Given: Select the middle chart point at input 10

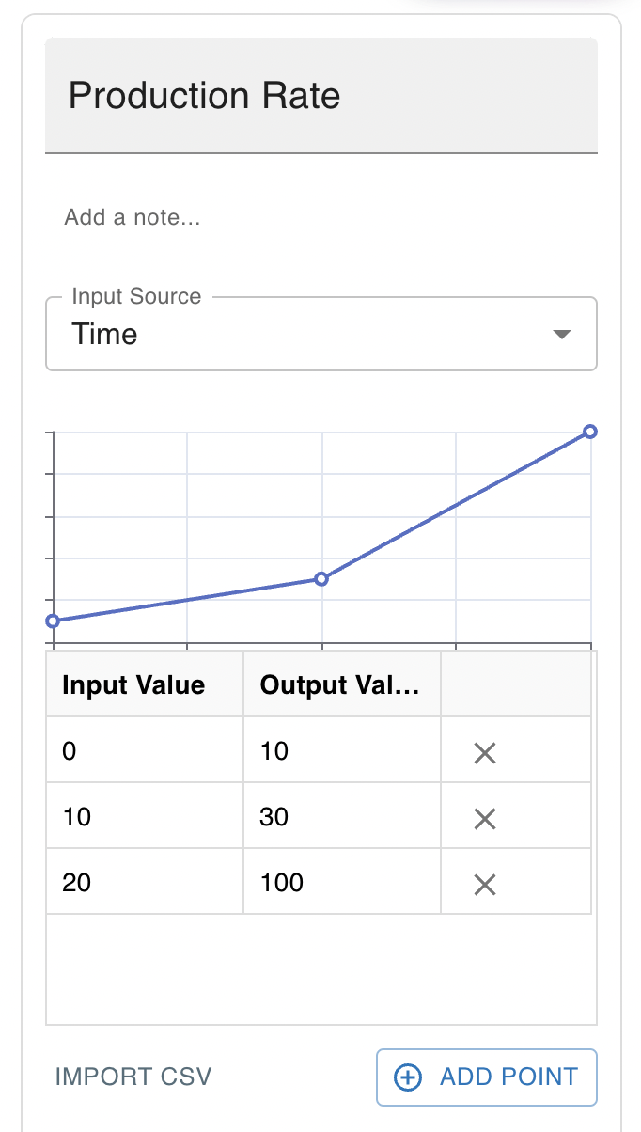Looking at the screenshot, I should point(321,578).
